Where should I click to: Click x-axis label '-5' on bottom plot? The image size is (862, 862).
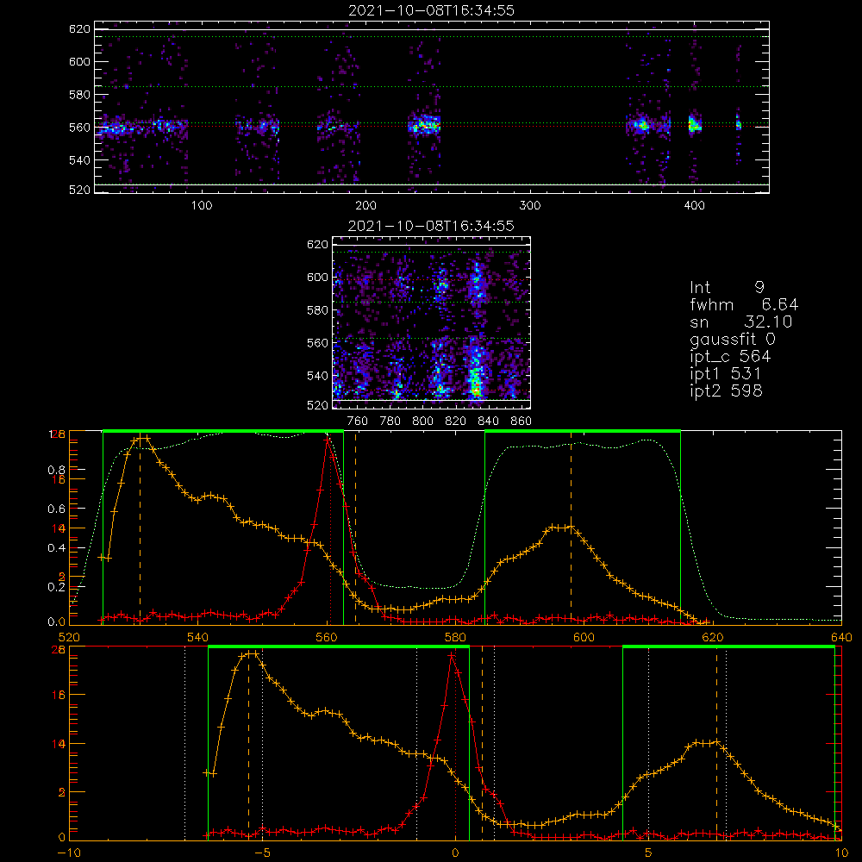click(262, 853)
